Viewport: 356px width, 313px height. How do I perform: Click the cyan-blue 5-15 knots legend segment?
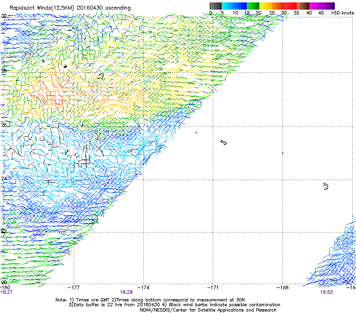234,6
